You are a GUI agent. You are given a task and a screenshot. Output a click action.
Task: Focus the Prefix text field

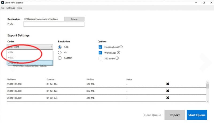(x=54, y=24)
